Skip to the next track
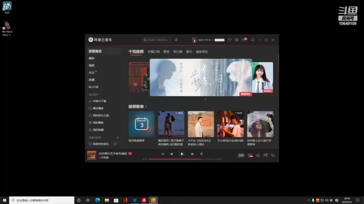364x204 pixels. tap(192, 154)
